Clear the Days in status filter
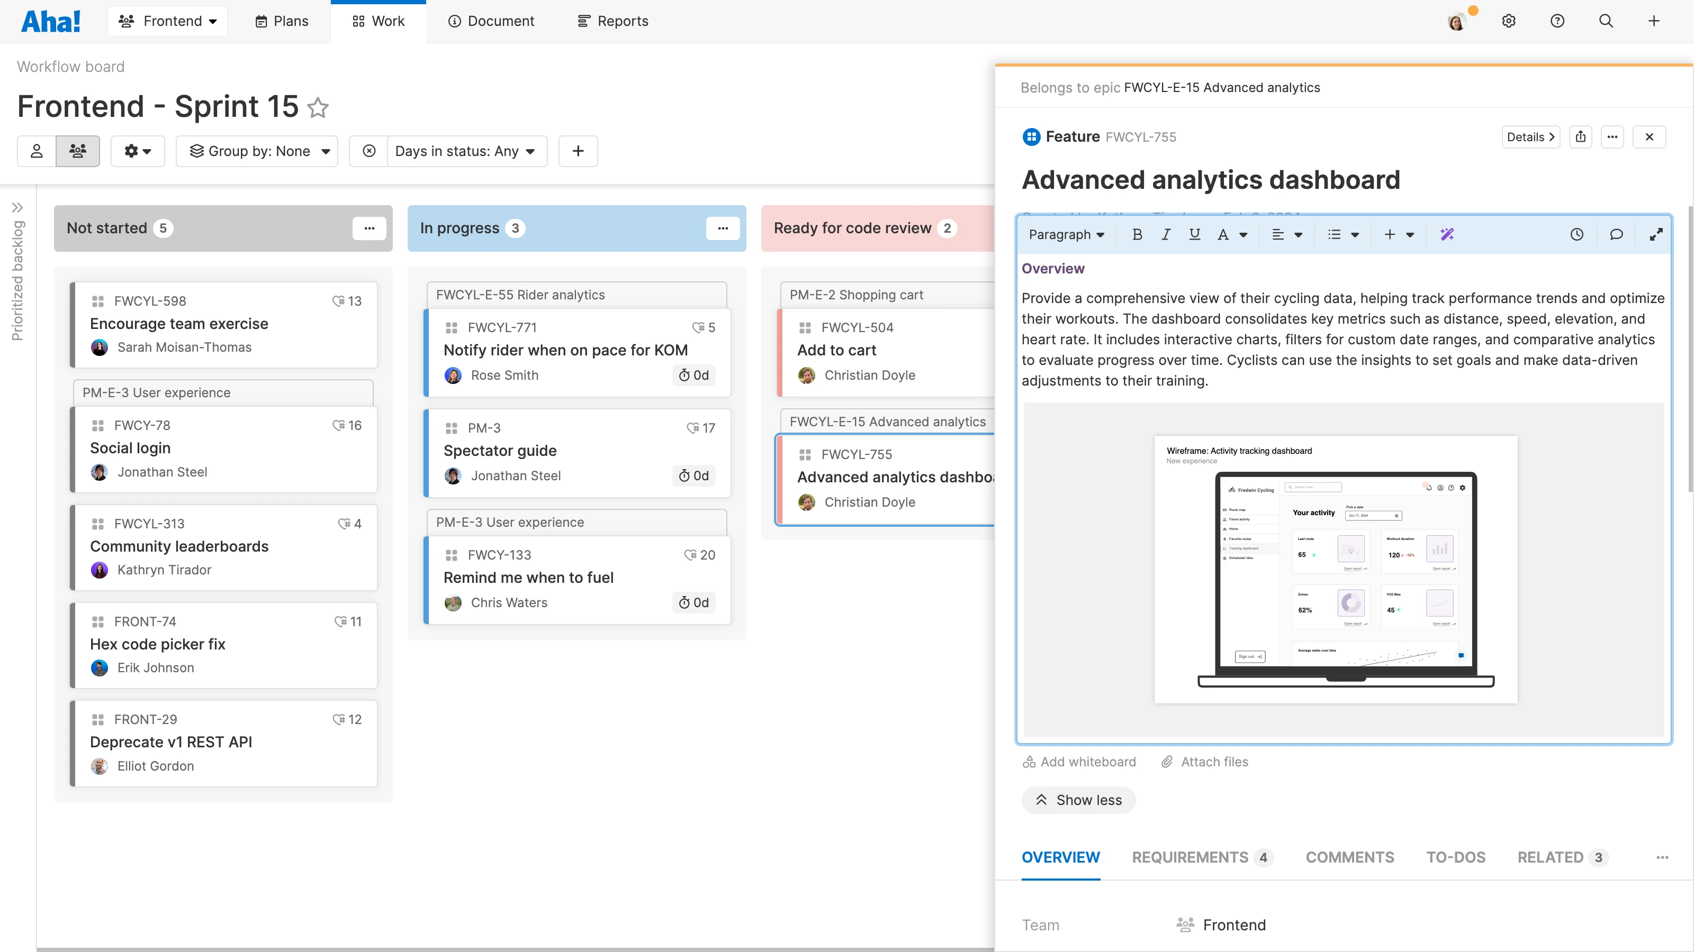The width and height of the screenshot is (1694, 952). [370, 151]
